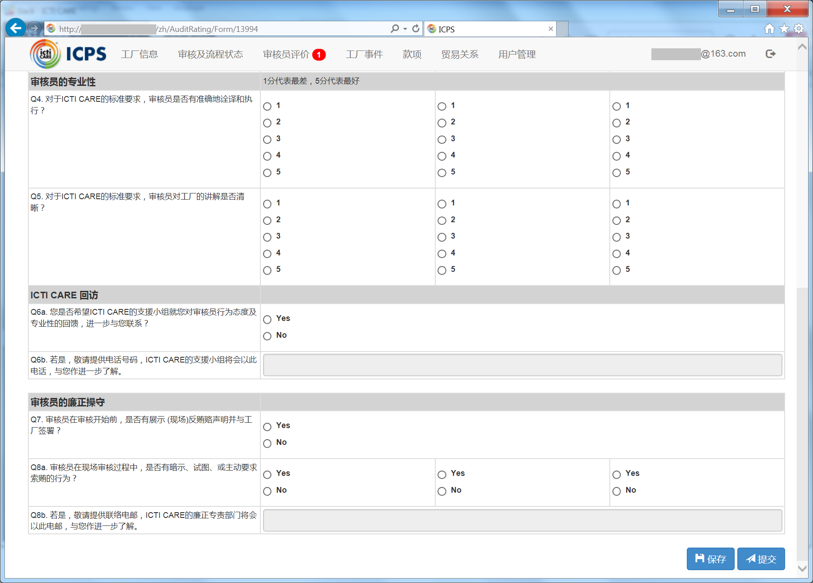Image resolution: width=813 pixels, height=583 pixels.
Task: Rate Q5 third column as 1
Action: point(616,204)
